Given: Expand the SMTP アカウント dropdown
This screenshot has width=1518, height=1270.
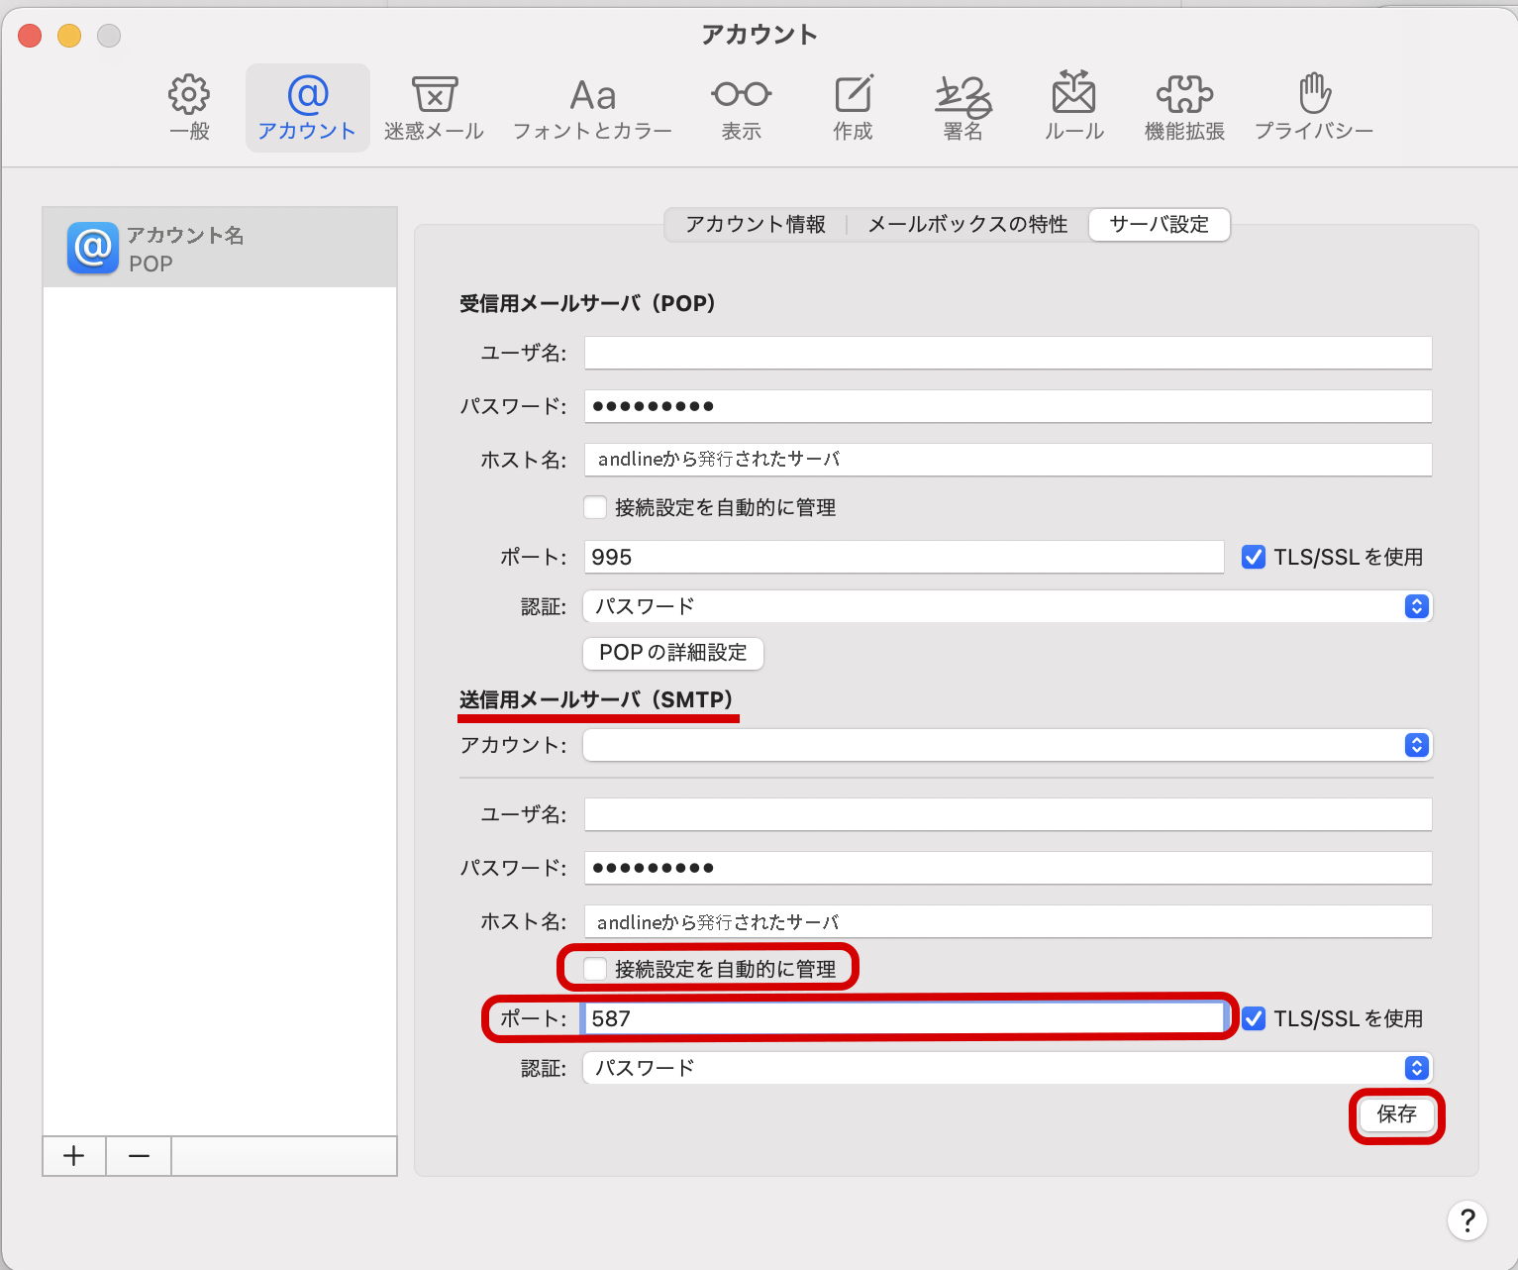Looking at the screenshot, I should (x=1007, y=745).
